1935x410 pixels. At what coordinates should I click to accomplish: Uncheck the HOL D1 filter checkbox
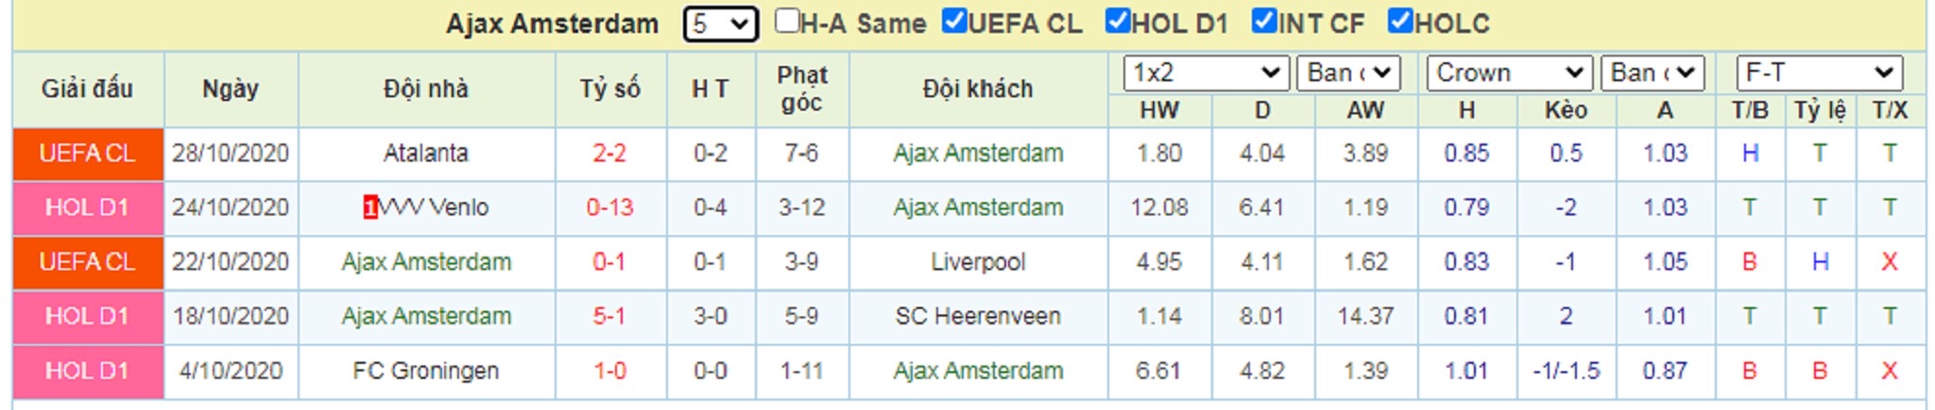1118,21
